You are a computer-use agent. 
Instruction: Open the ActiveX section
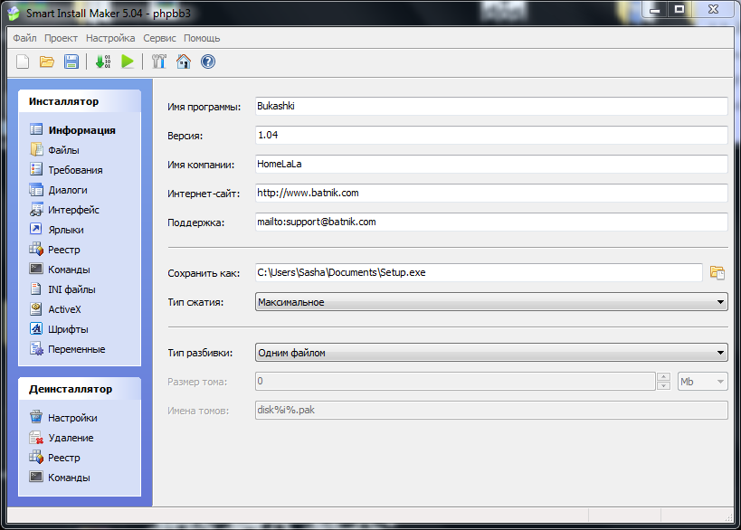tap(55, 309)
